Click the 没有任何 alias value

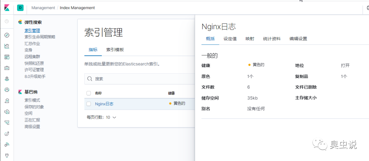[x=256, y=109]
